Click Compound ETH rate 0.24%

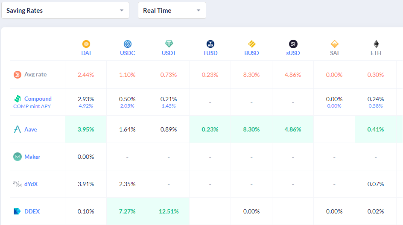tap(376, 99)
